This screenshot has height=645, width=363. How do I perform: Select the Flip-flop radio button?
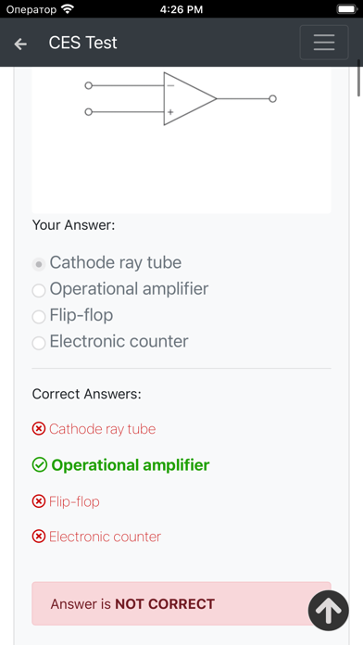point(39,317)
